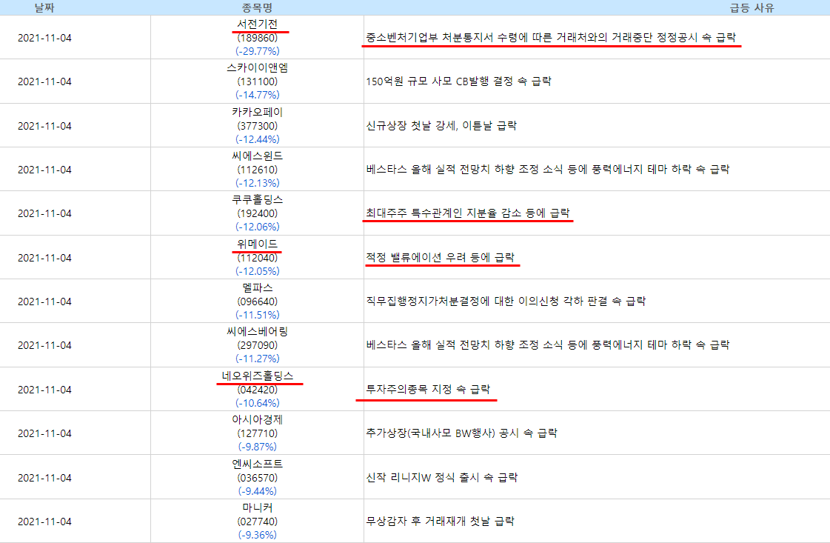830x543 pixels.
Task: Click the 2021-11-04 date in 서전기전 row
Action: click(x=44, y=38)
